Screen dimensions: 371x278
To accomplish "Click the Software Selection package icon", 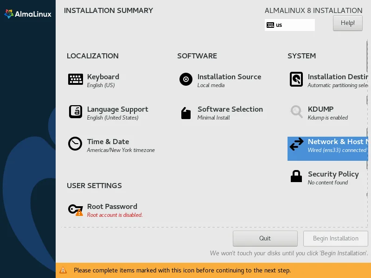I will click(186, 113).
